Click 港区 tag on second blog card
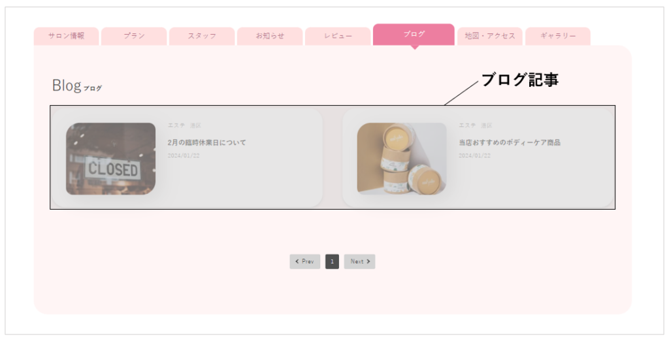 (486, 125)
